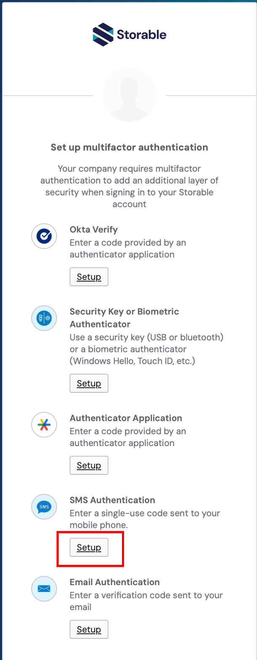
Task: Click the 'Email Authentication' title text
Action: pyautogui.click(x=114, y=582)
